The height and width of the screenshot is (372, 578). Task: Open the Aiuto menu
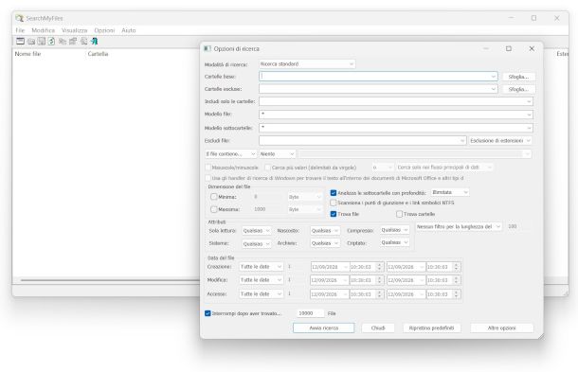point(129,30)
